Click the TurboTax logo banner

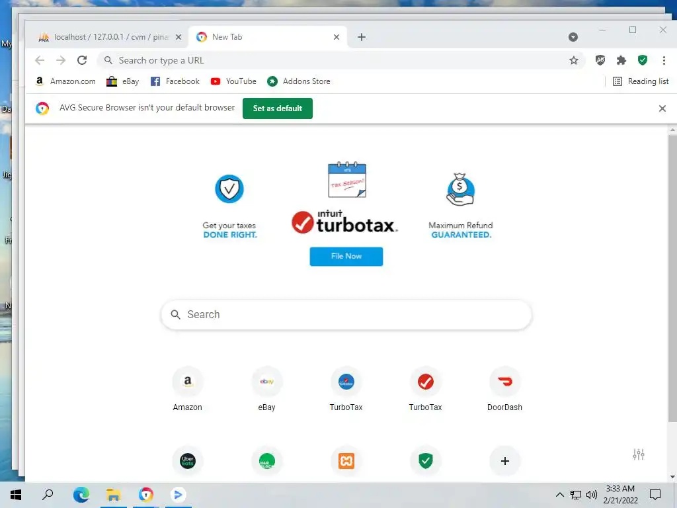pyautogui.click(x=344, y=222)
